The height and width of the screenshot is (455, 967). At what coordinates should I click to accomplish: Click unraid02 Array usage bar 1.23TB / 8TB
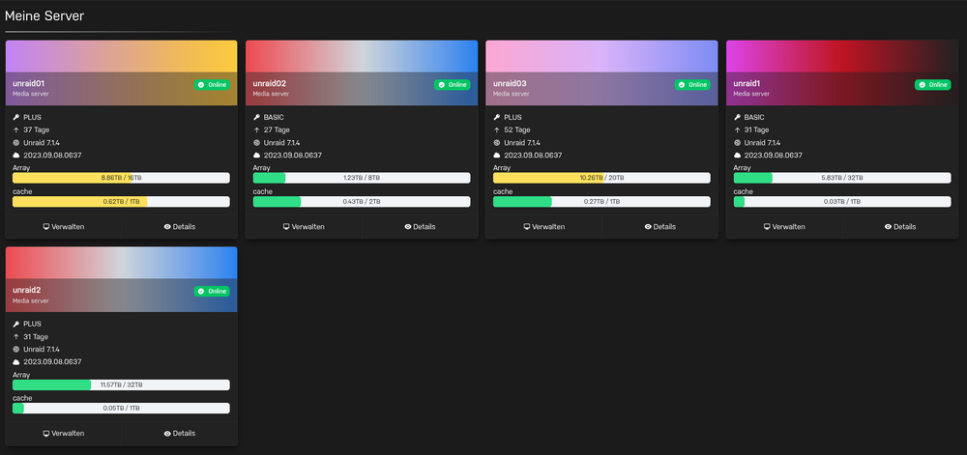pos(362,178)
